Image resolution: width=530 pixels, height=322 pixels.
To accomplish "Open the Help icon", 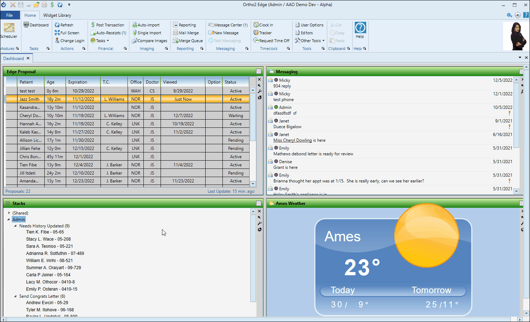I will 360,28.
